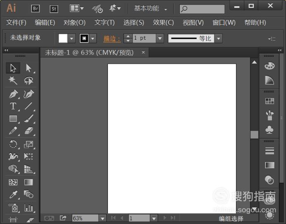Open the 等比 stroke profile dropdown
The image size is (286, 224).
point(219,38)
